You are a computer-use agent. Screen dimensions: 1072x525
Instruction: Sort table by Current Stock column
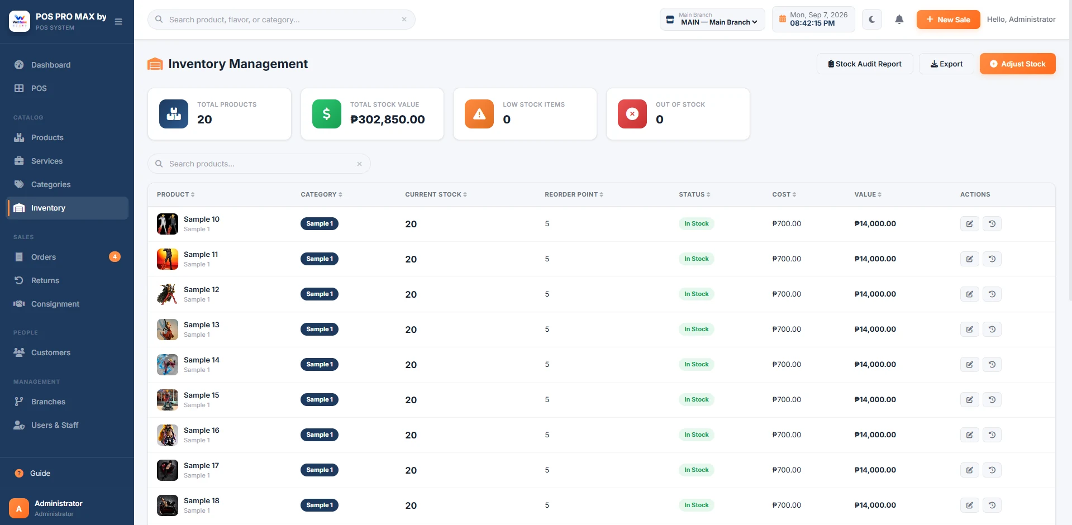click(x=436, y=194)
